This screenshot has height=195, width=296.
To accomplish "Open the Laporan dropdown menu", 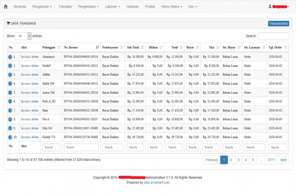I will 113,6.
